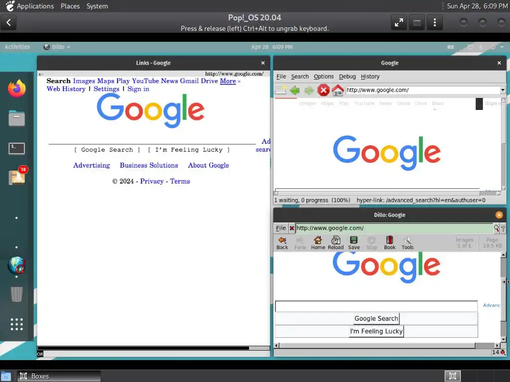This screenshot has width=510, height=382.
Task: Open Boxes three-dot menu
Action: click(x=434, y=22)
